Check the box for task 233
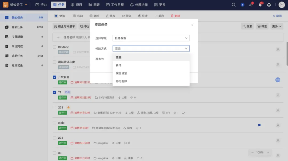The height and width of the screenshot is (161, 288). tap(54, 108)
